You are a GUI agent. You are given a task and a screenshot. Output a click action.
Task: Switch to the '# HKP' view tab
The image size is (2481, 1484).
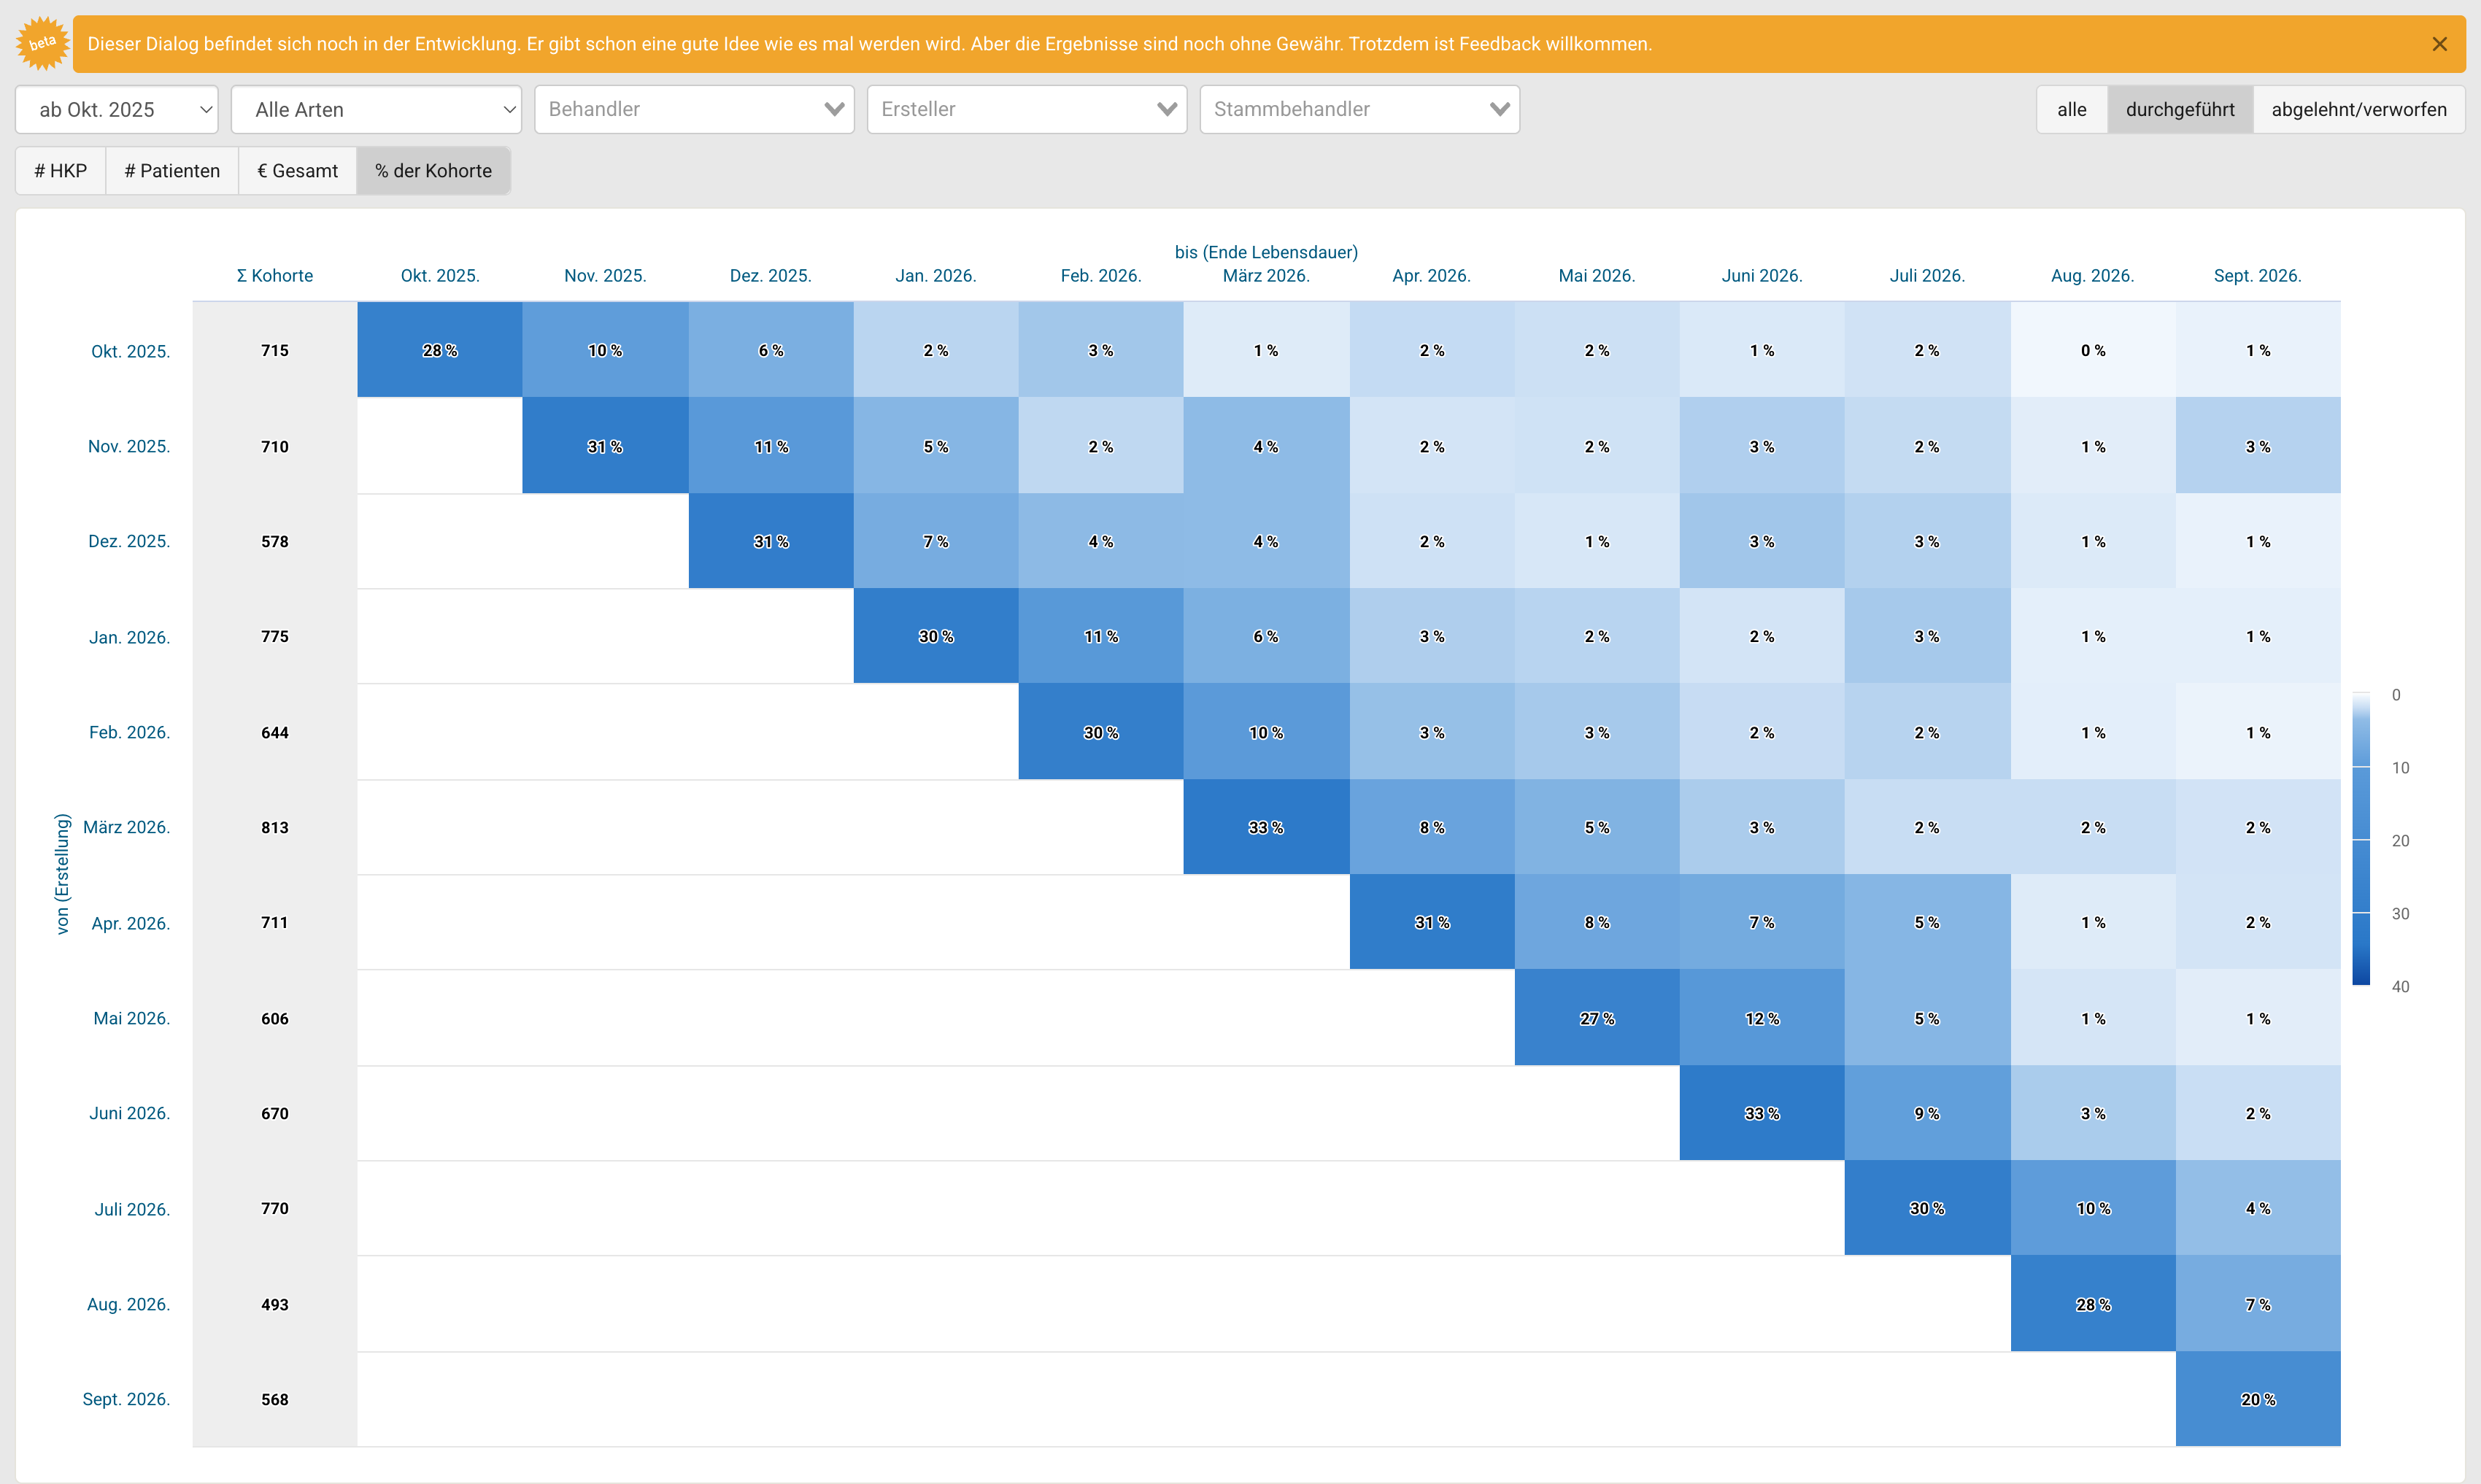point(61,171)
